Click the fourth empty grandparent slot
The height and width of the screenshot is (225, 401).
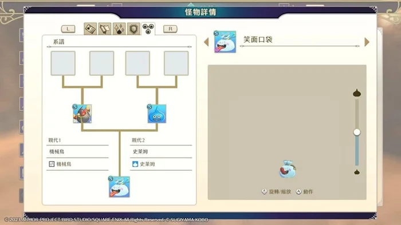pos(176,63)
